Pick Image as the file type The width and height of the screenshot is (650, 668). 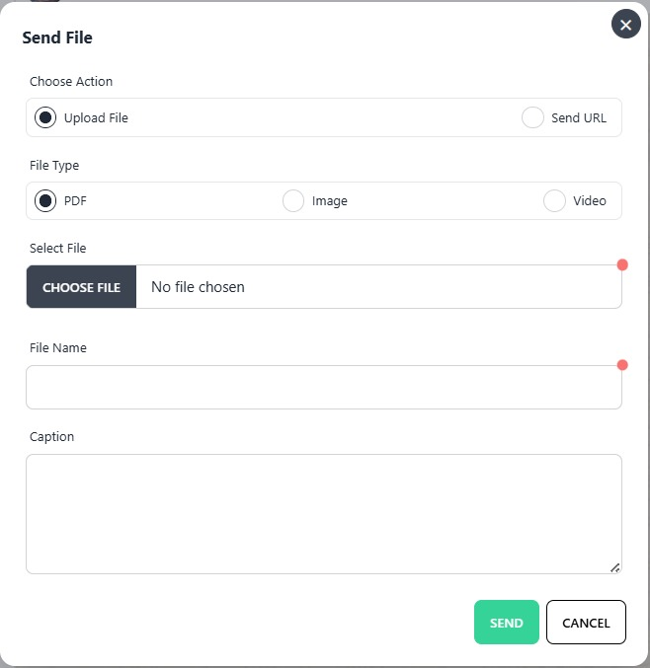(x=293, y=200)
